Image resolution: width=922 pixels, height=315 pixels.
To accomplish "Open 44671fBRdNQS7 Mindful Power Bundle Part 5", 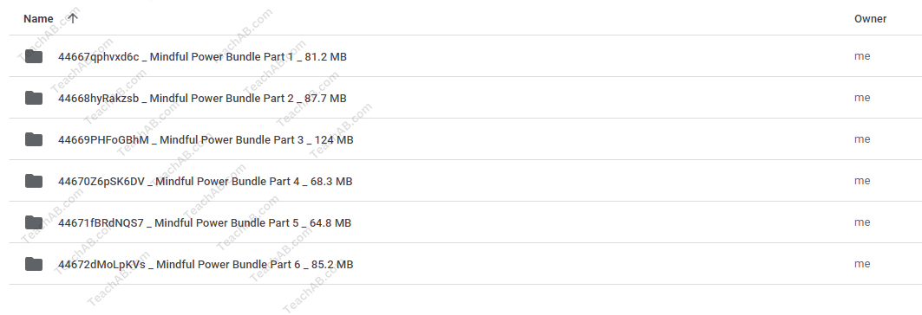I will (205, 223).
